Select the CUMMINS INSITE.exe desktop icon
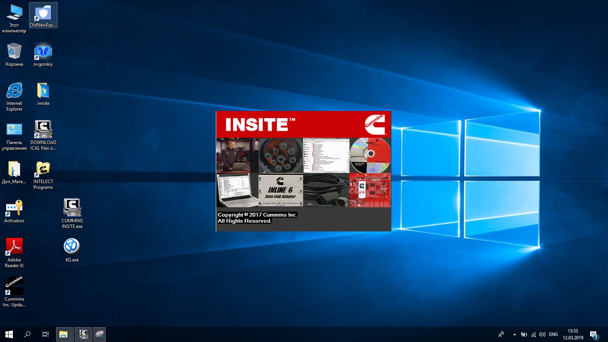Screen dimensions: 608x342 point(72,208)
